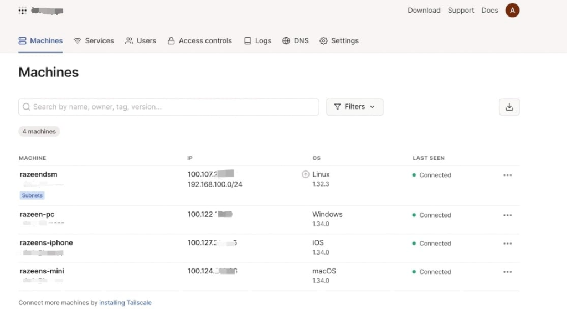
Task: Click the IP column header
Action: 190,158
